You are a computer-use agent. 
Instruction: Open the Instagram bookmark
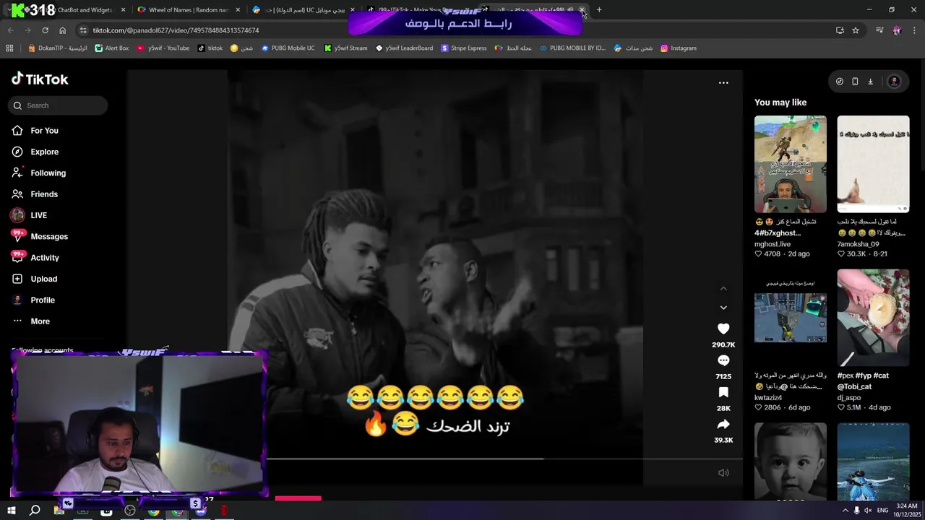tap(678, 48)
